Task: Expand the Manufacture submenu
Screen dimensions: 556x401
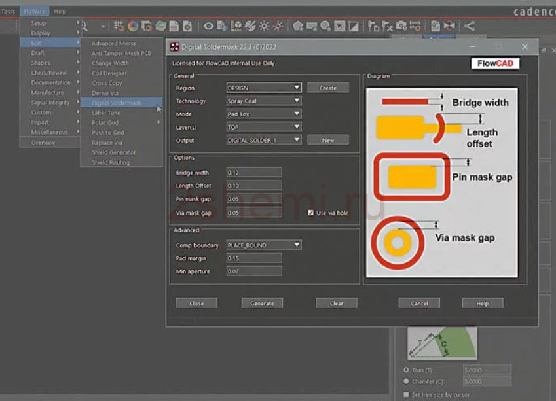Action: pyautogui.click(x=50, y=92)
